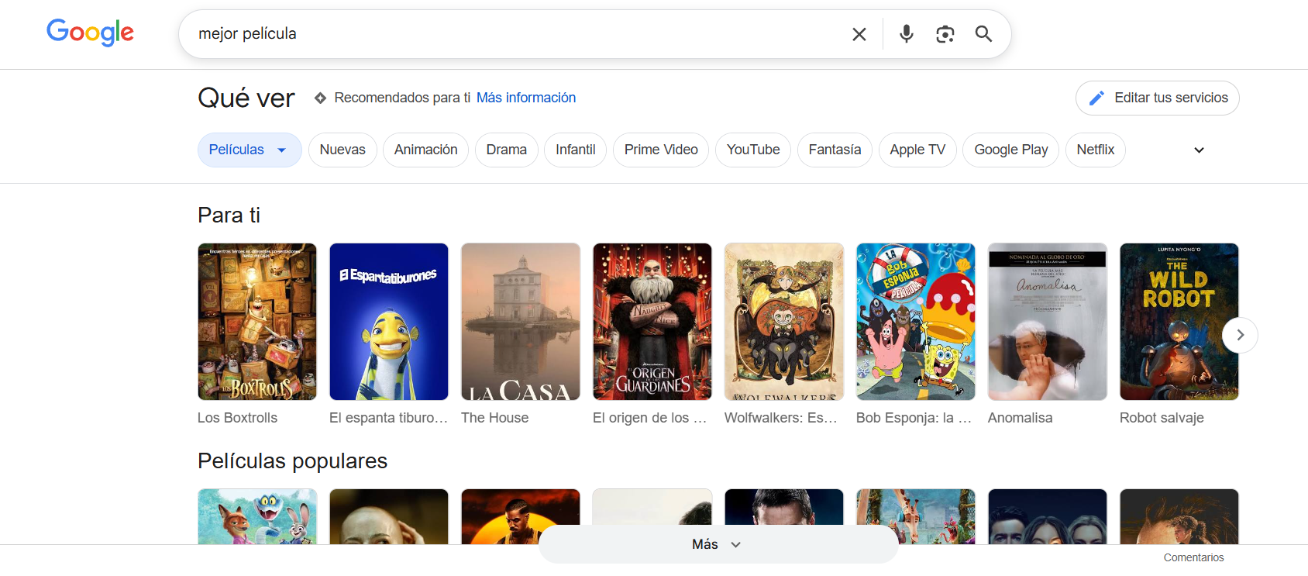Click the 'Recomendados para ti' label

click(402, 98)
